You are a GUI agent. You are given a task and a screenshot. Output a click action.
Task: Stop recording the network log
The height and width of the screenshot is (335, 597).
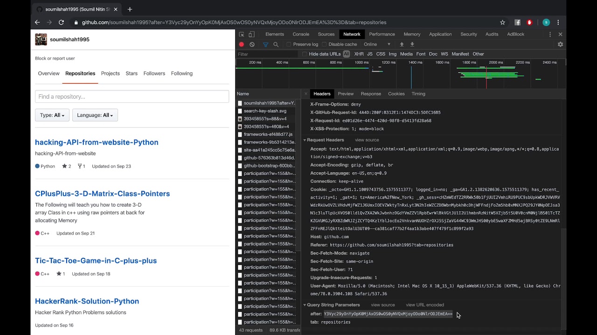click(x=242, y=45)
